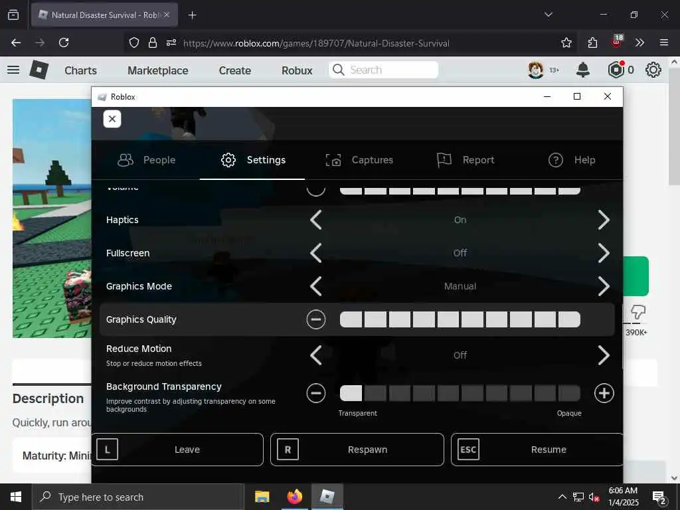
Task: Click the uBlock extension icon with badge 18
Action: click(617, 41)
